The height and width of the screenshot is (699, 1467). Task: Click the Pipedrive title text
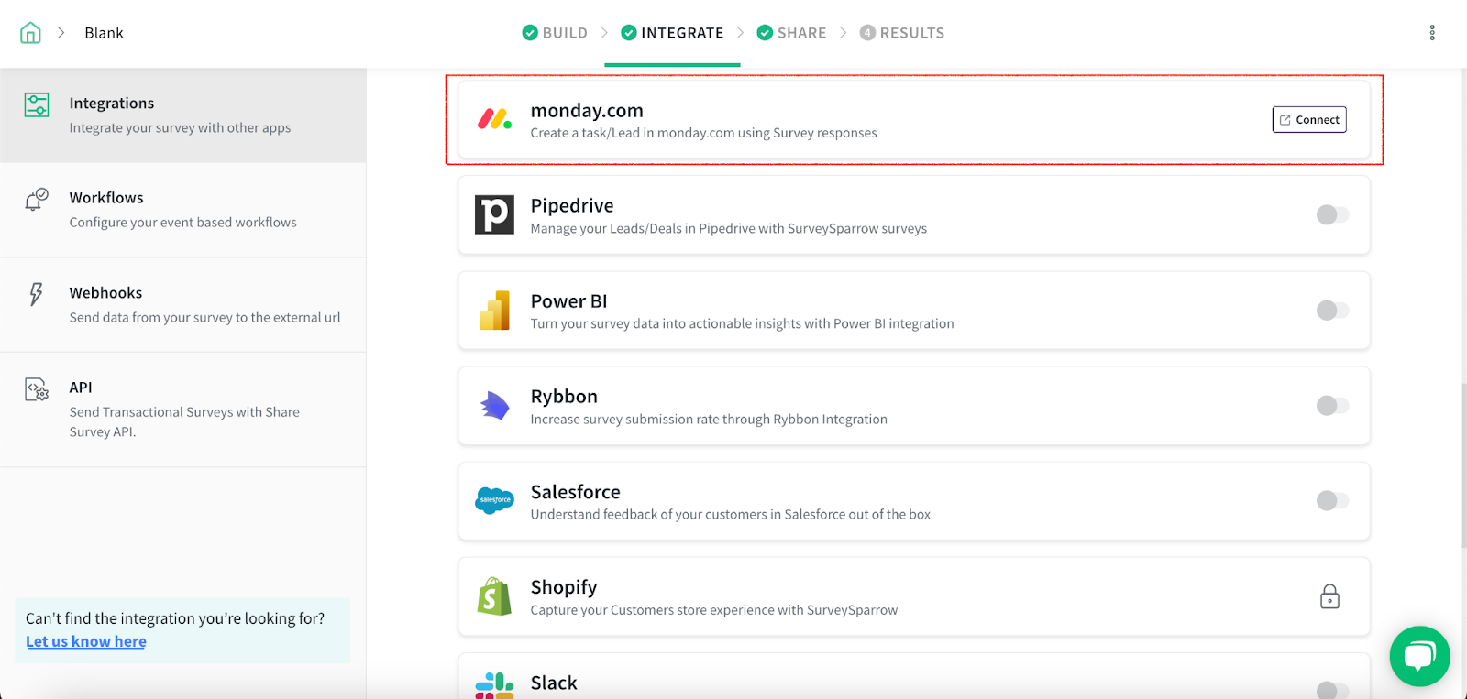tap(572, 206)
